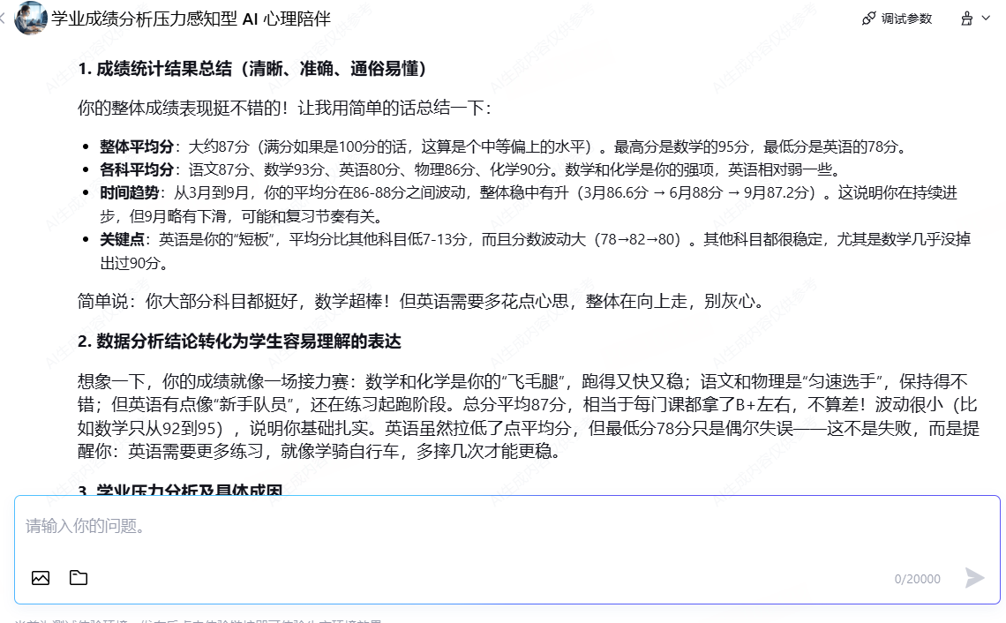Screen dimensions: 1006x623
Task: Open the AI companion avatar image
Action: point(30,18)
